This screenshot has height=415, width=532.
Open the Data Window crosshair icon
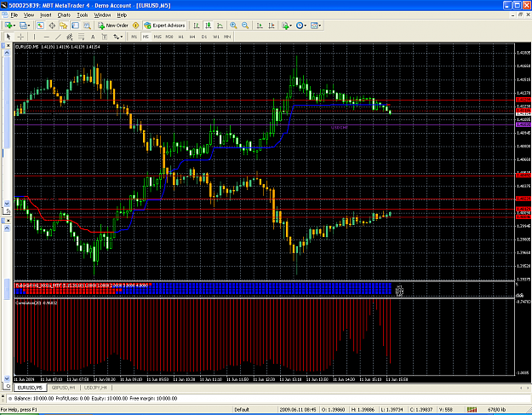[x=52, y=26]
